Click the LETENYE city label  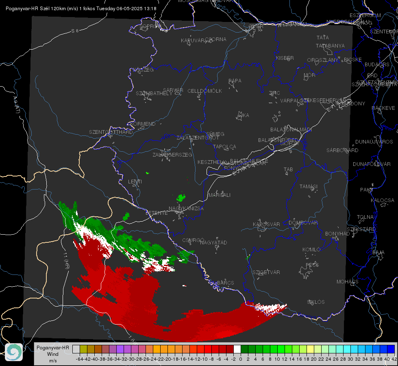point(157,213)
